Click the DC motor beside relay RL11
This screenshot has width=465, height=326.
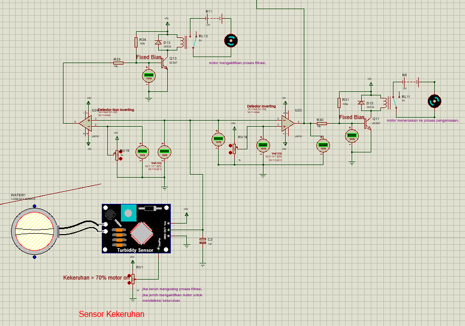(434, 101)
